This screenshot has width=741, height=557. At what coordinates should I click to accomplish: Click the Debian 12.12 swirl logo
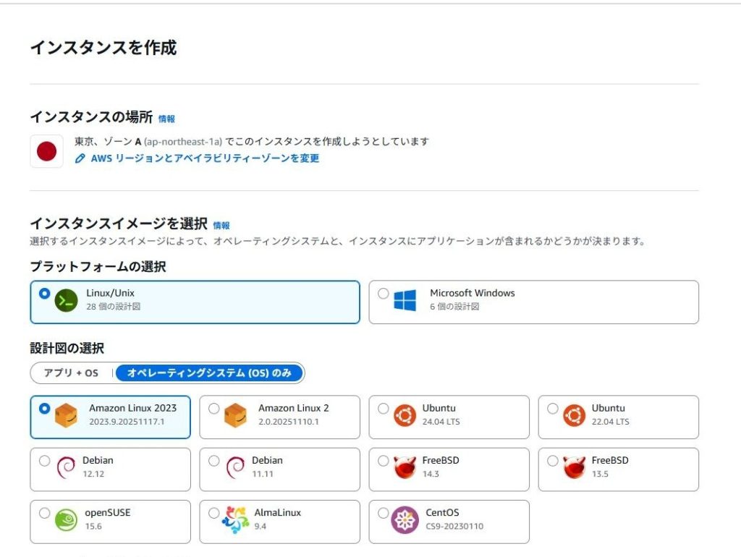pyautogui.click(x=66, y=467)
